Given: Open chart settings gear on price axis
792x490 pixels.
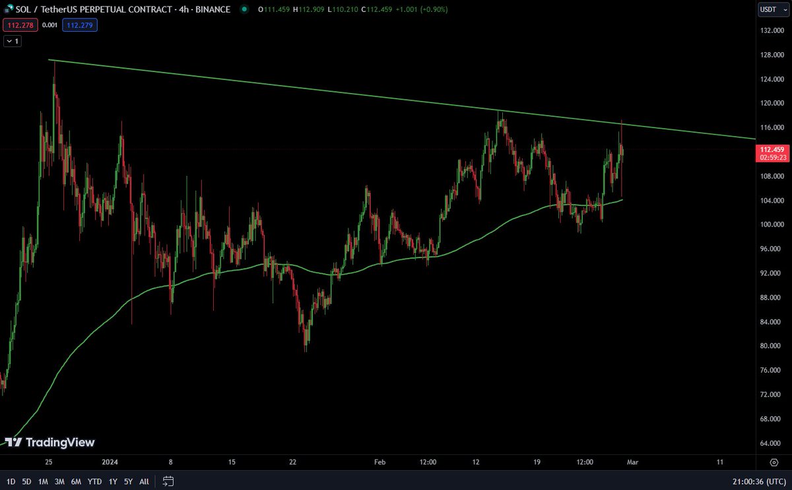Looking at the screenshot, I should tap(773, 462).
